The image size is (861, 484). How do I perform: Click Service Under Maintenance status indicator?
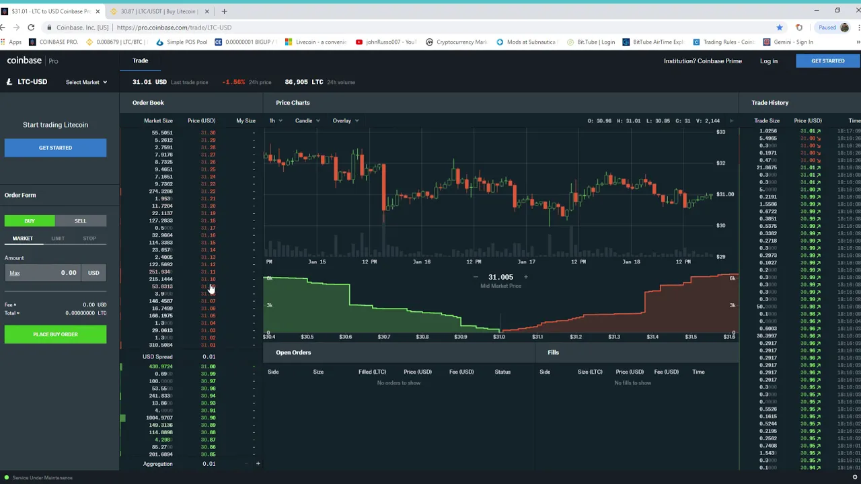coord(38,478)
